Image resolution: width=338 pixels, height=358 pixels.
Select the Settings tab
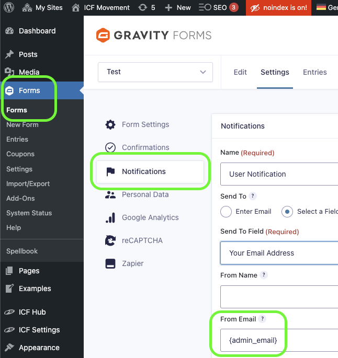pyautogui.click(x=275, y=72)
